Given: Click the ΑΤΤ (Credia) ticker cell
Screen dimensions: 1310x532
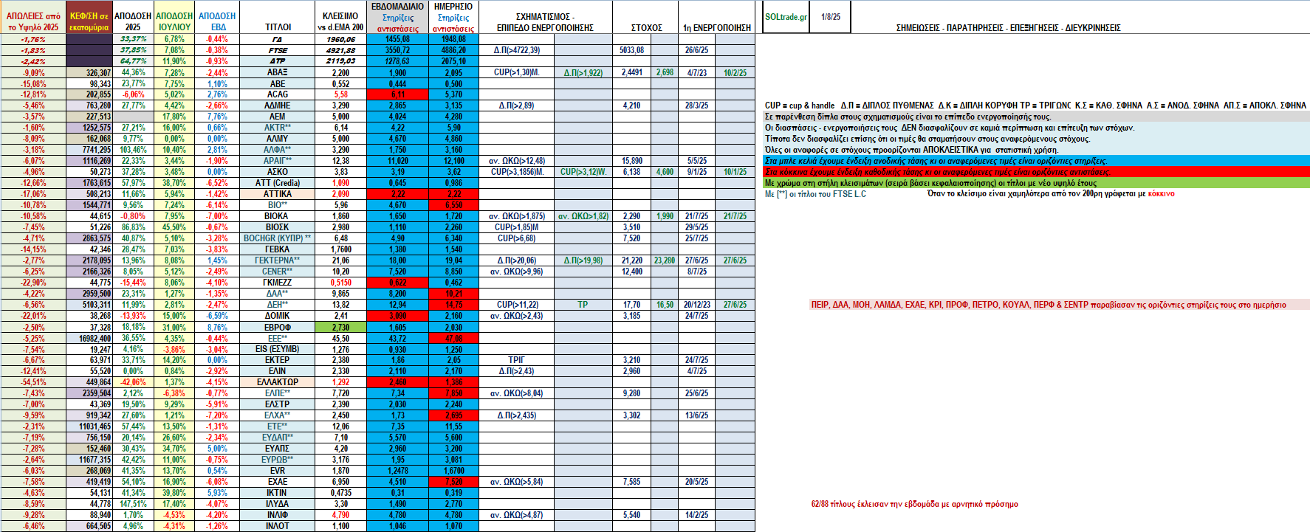Looking at the screenshot, I should [278, 183].
